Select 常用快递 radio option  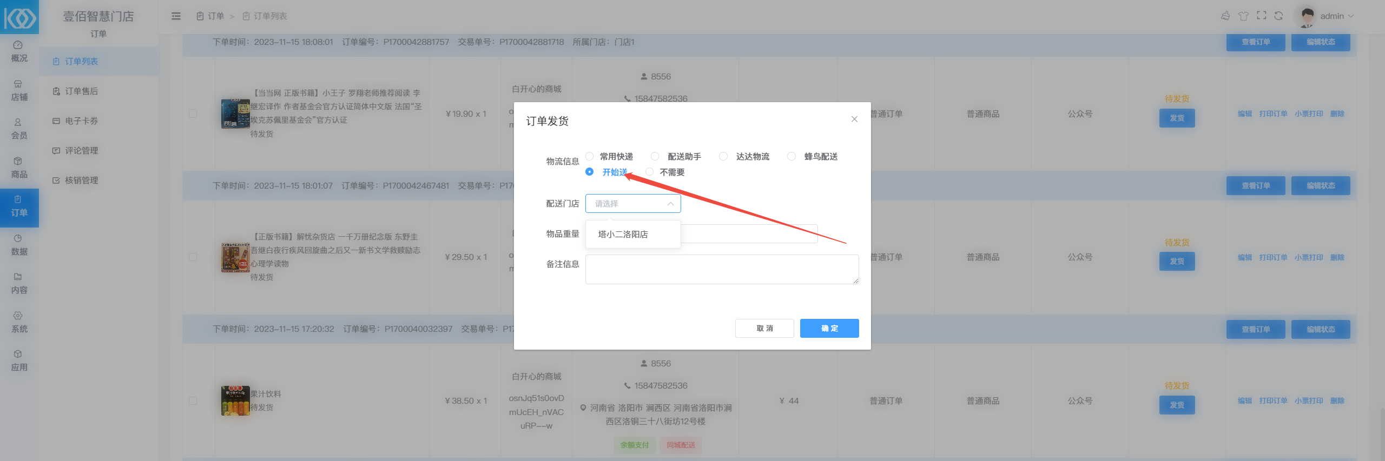pyautogui.click(x=590, y=157)
